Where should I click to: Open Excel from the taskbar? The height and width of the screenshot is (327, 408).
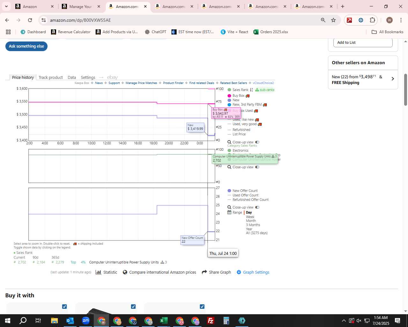click(x=164, y=321)
